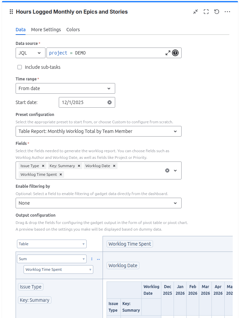Viewport: 241px width, 318px height.
Task: Open gadget in fullscreen view icon
Action: coord(206,12)
